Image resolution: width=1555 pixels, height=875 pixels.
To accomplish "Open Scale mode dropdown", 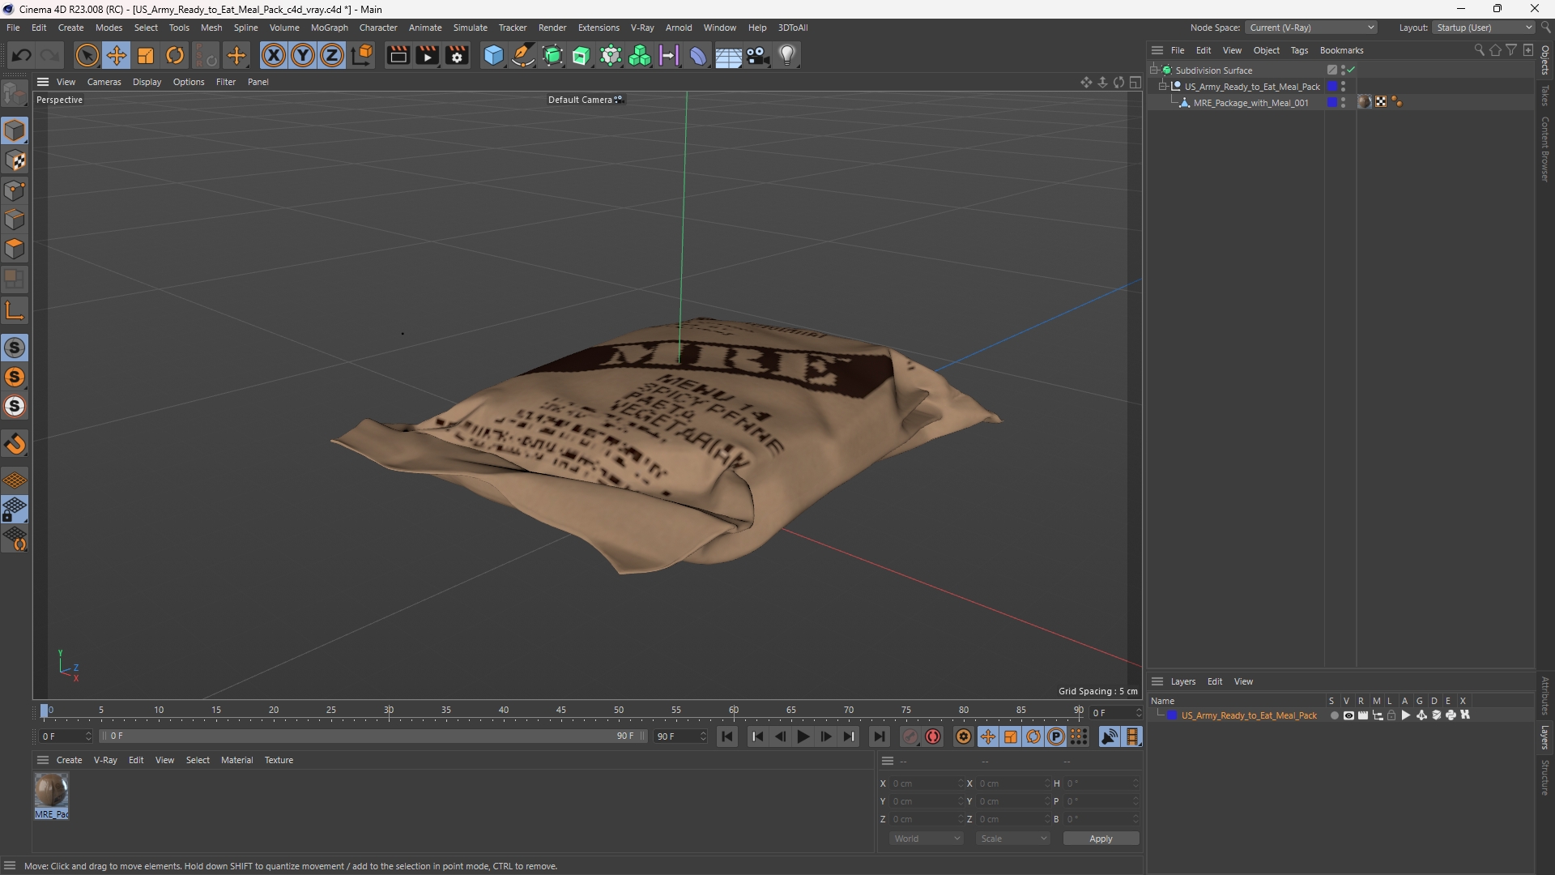I will tap(1012, 839).
